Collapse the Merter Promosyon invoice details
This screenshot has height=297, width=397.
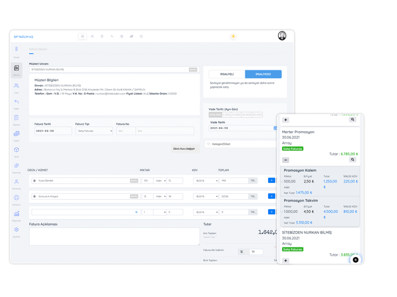click(x=286, y=160)
